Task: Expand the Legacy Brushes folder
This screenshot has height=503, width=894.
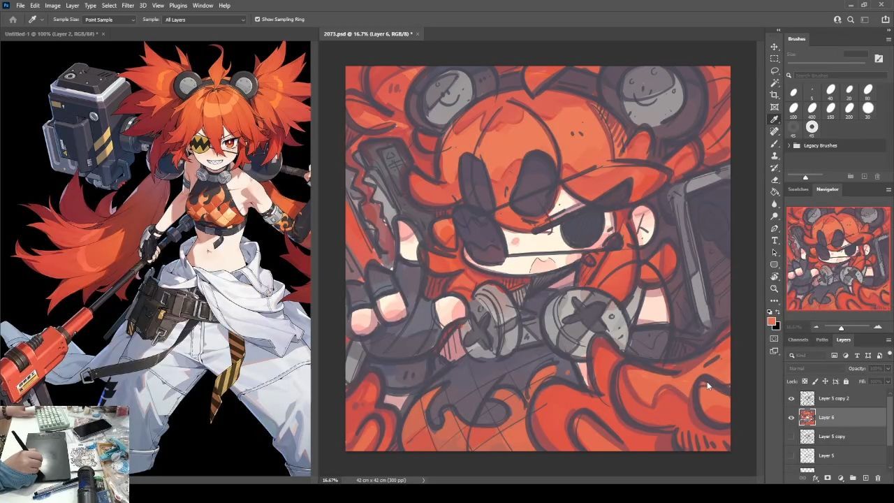Action: (789, 145)
